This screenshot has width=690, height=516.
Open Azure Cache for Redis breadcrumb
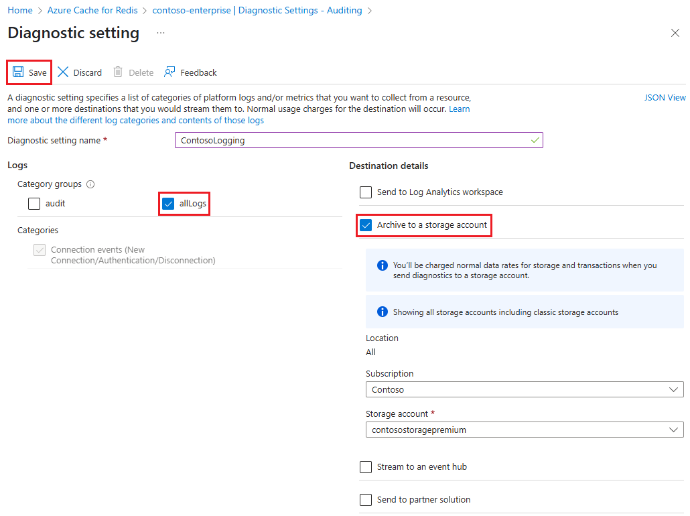pyautogui.click(x=92, y=10)
